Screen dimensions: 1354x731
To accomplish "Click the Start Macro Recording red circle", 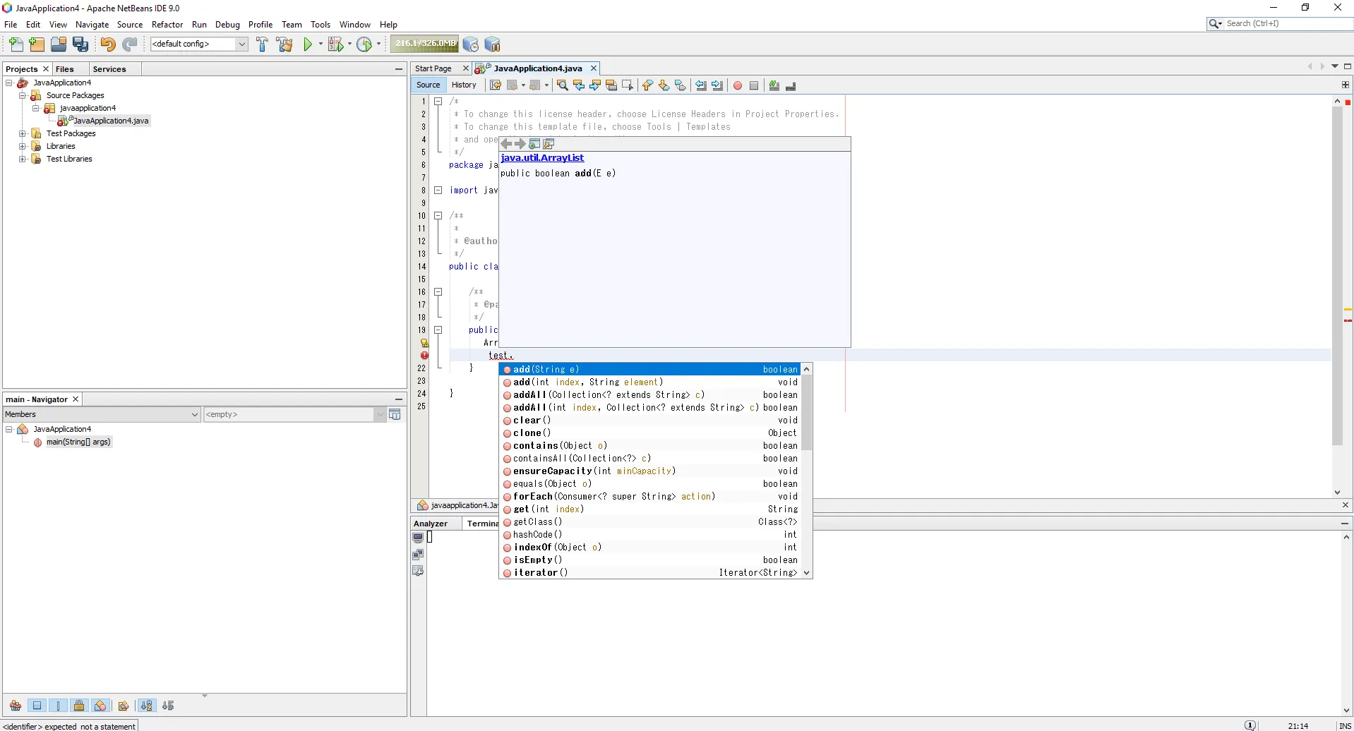I will (738, 85).
